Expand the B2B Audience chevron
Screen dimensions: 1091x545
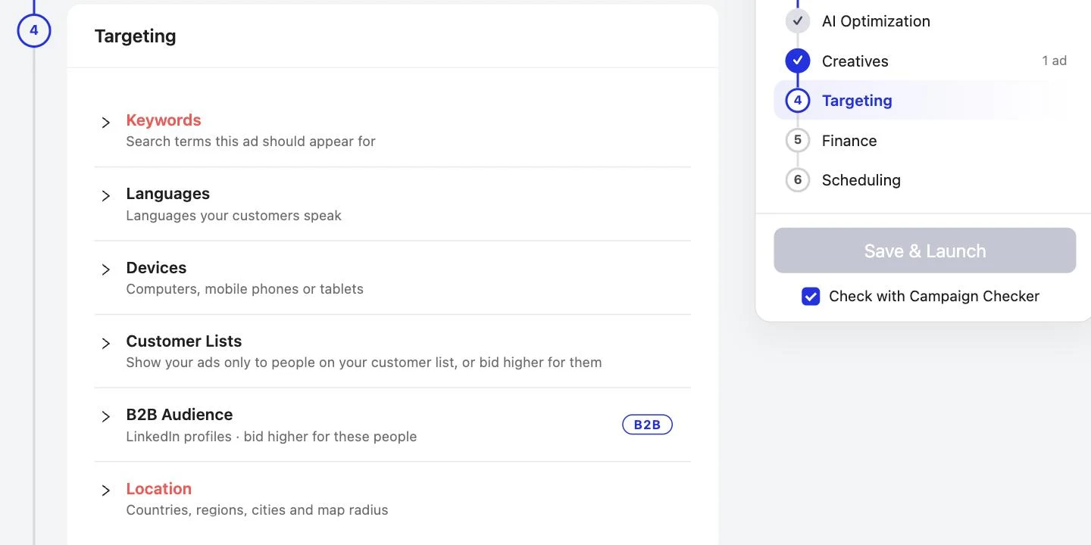click(x=106, y=416)
